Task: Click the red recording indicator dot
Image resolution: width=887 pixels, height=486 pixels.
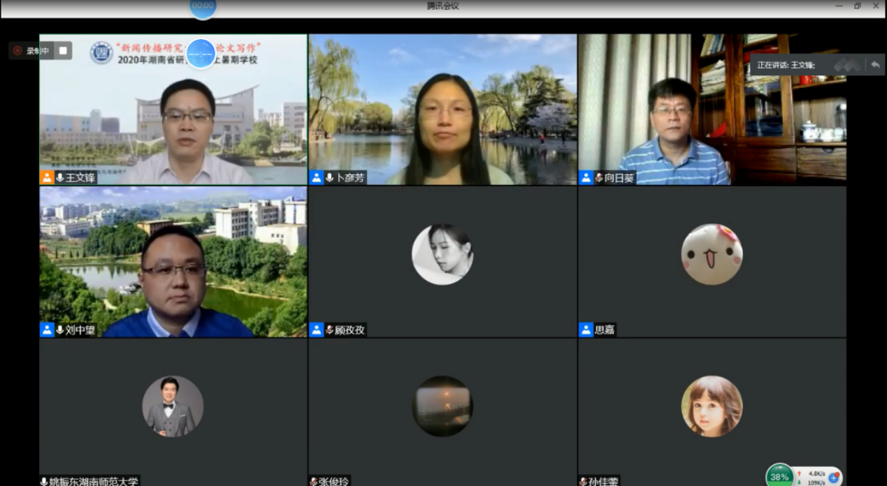Action: (x=17, y=50)
